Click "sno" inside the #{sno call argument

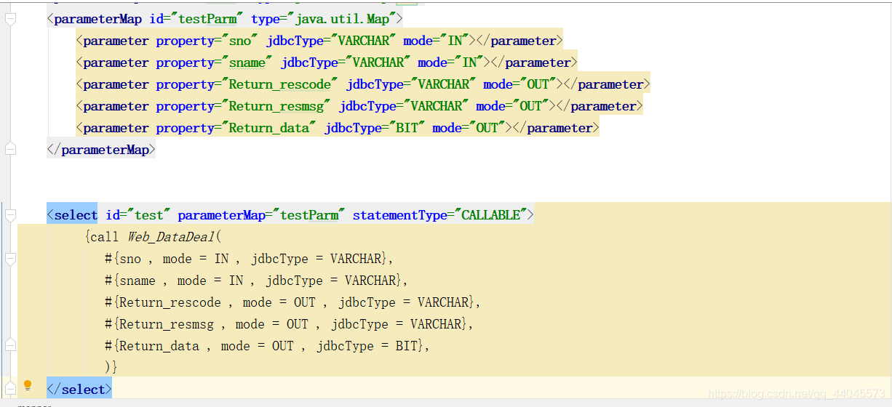click(x=130, y=259)
